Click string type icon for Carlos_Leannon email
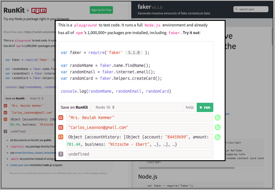The width and height of the screenshot is (275, 190). tap(61, 127)
